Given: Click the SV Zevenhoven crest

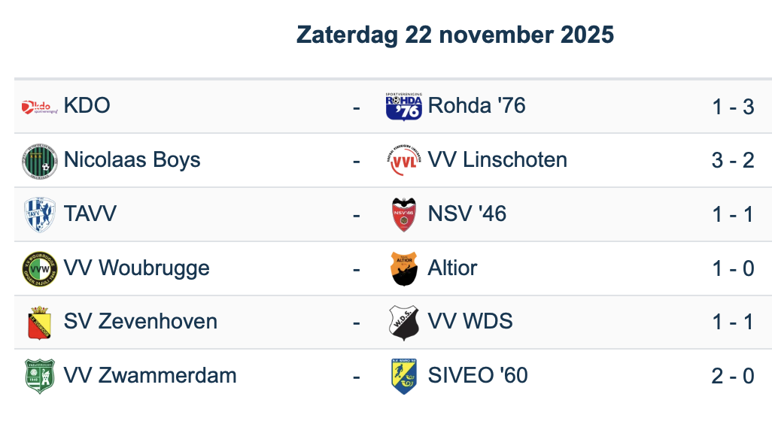Looking at the screenshot, I should click(x=39, y=323).
